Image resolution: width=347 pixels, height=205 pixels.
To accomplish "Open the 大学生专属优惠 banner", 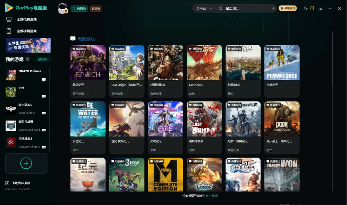I will coord(28,45).
